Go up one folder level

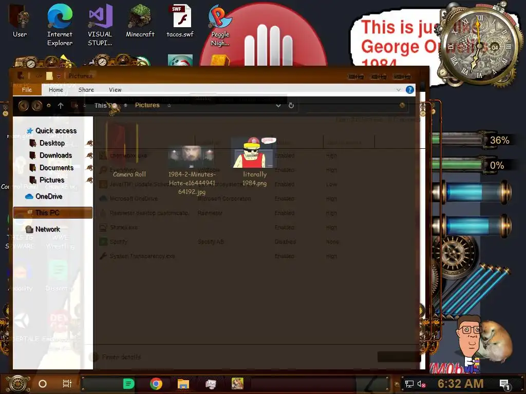point(61,106)
